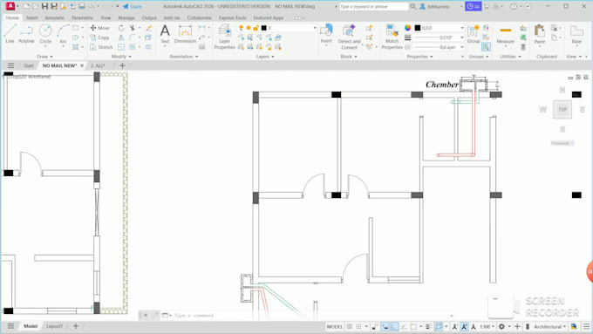Screen dimensions: 593x334
Task: Select the Polyline tool
Action: [26, 33]
